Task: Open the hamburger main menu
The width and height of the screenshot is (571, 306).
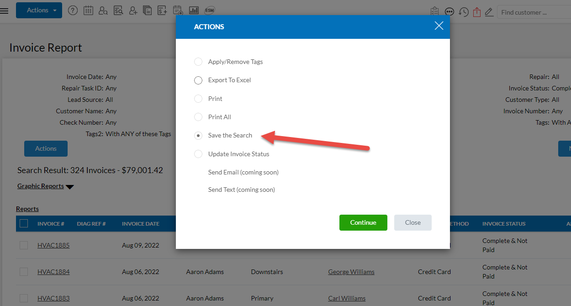Action: click(5, 11)
